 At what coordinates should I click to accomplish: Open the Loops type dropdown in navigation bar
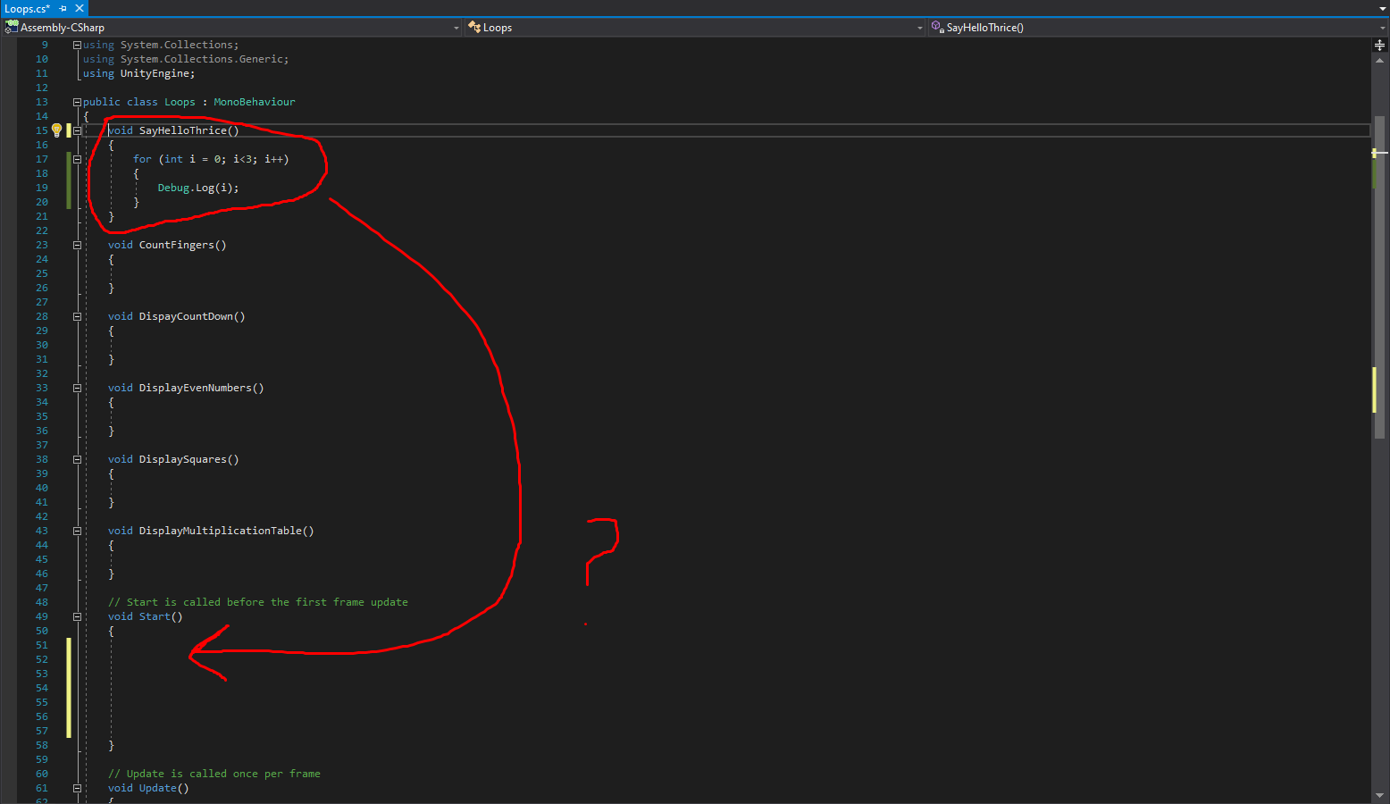tap(919, 27)
